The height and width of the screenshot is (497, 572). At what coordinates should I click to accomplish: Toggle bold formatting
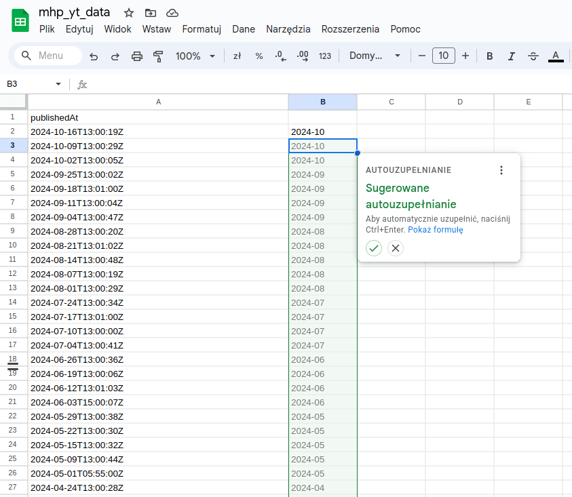[489, 56]
